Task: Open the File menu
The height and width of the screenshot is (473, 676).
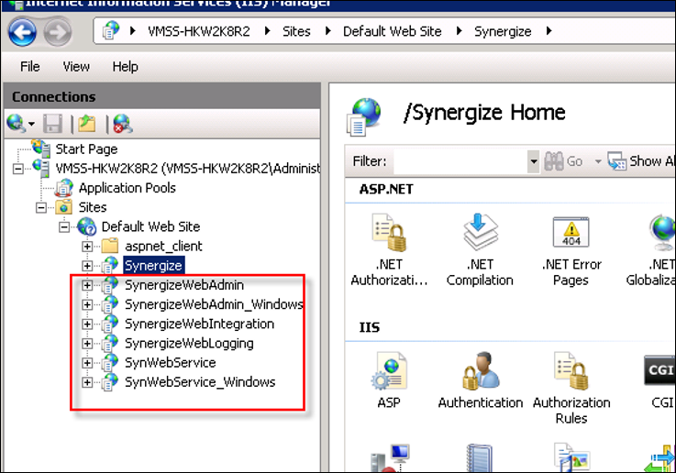Action: [x=29, y=67]
